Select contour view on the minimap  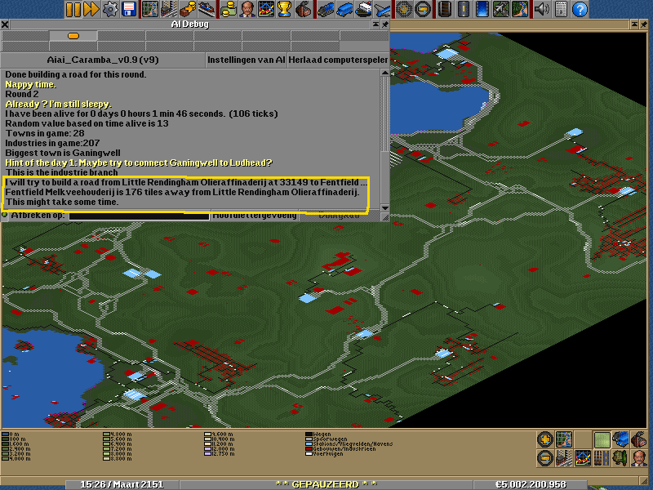602,439
